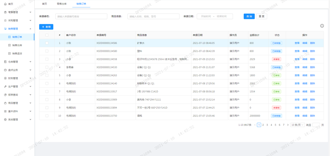The image size is (330, 156).
Task: Open 销售出库 in the sidebar
Action: (17, 45)
